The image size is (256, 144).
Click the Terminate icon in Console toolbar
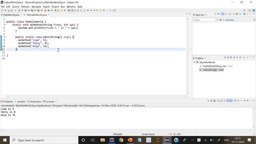[208, 101]
